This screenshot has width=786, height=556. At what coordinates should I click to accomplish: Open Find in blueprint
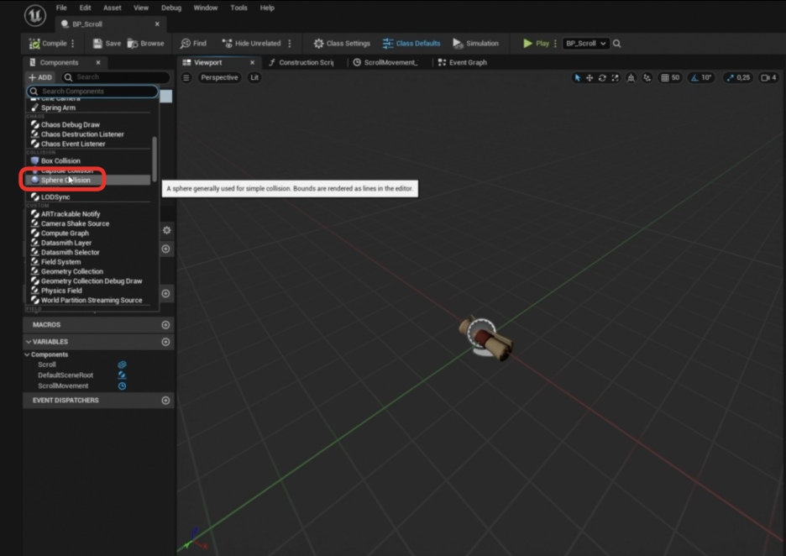193,44
